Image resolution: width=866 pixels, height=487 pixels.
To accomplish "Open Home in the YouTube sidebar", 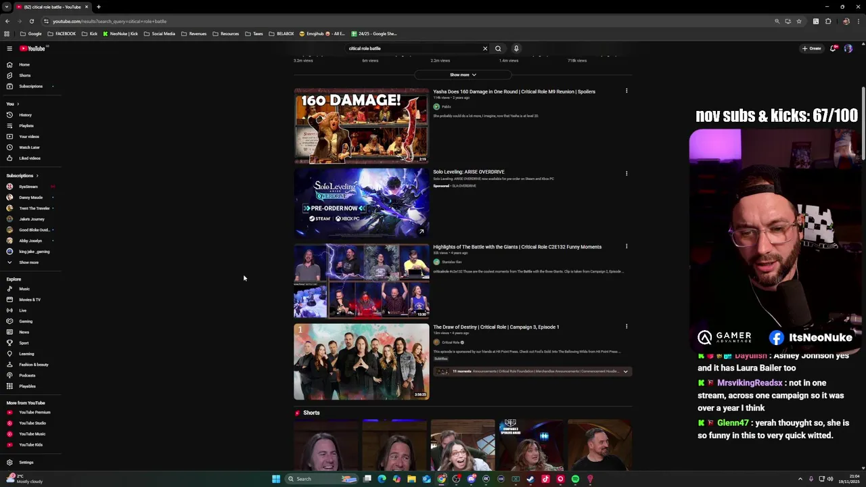I will tap(24, 64).
